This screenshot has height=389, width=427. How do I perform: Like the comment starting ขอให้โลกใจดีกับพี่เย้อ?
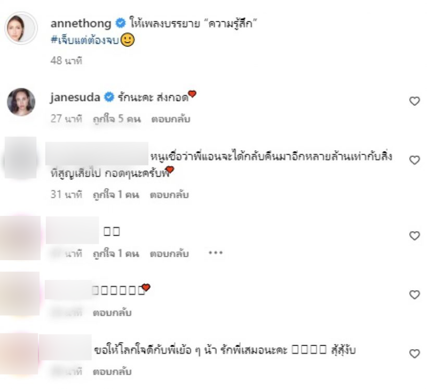[x=415, y=354]
